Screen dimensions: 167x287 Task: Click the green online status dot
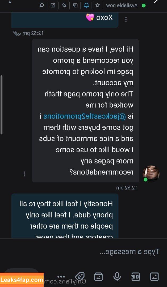(x=144, y=6)
